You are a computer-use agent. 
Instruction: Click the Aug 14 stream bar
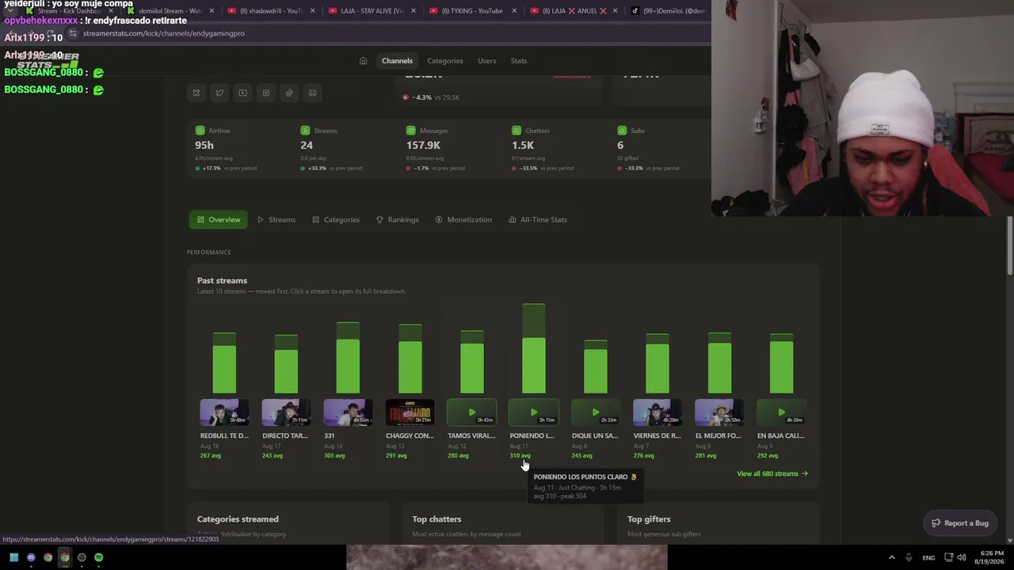(x=348, y=358)
